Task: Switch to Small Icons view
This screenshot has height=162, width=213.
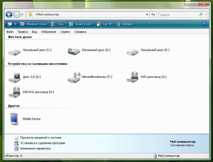Action: 80,24
